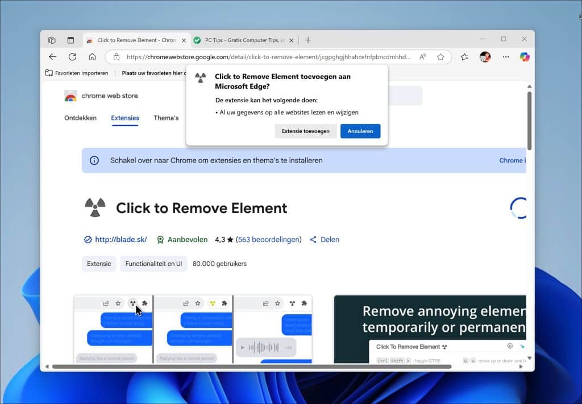
Task: Click the 80.000 gebruikers text
Action: tap(219, 264)
